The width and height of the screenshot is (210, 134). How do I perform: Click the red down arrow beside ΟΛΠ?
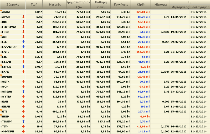click(x=23, y=101)
